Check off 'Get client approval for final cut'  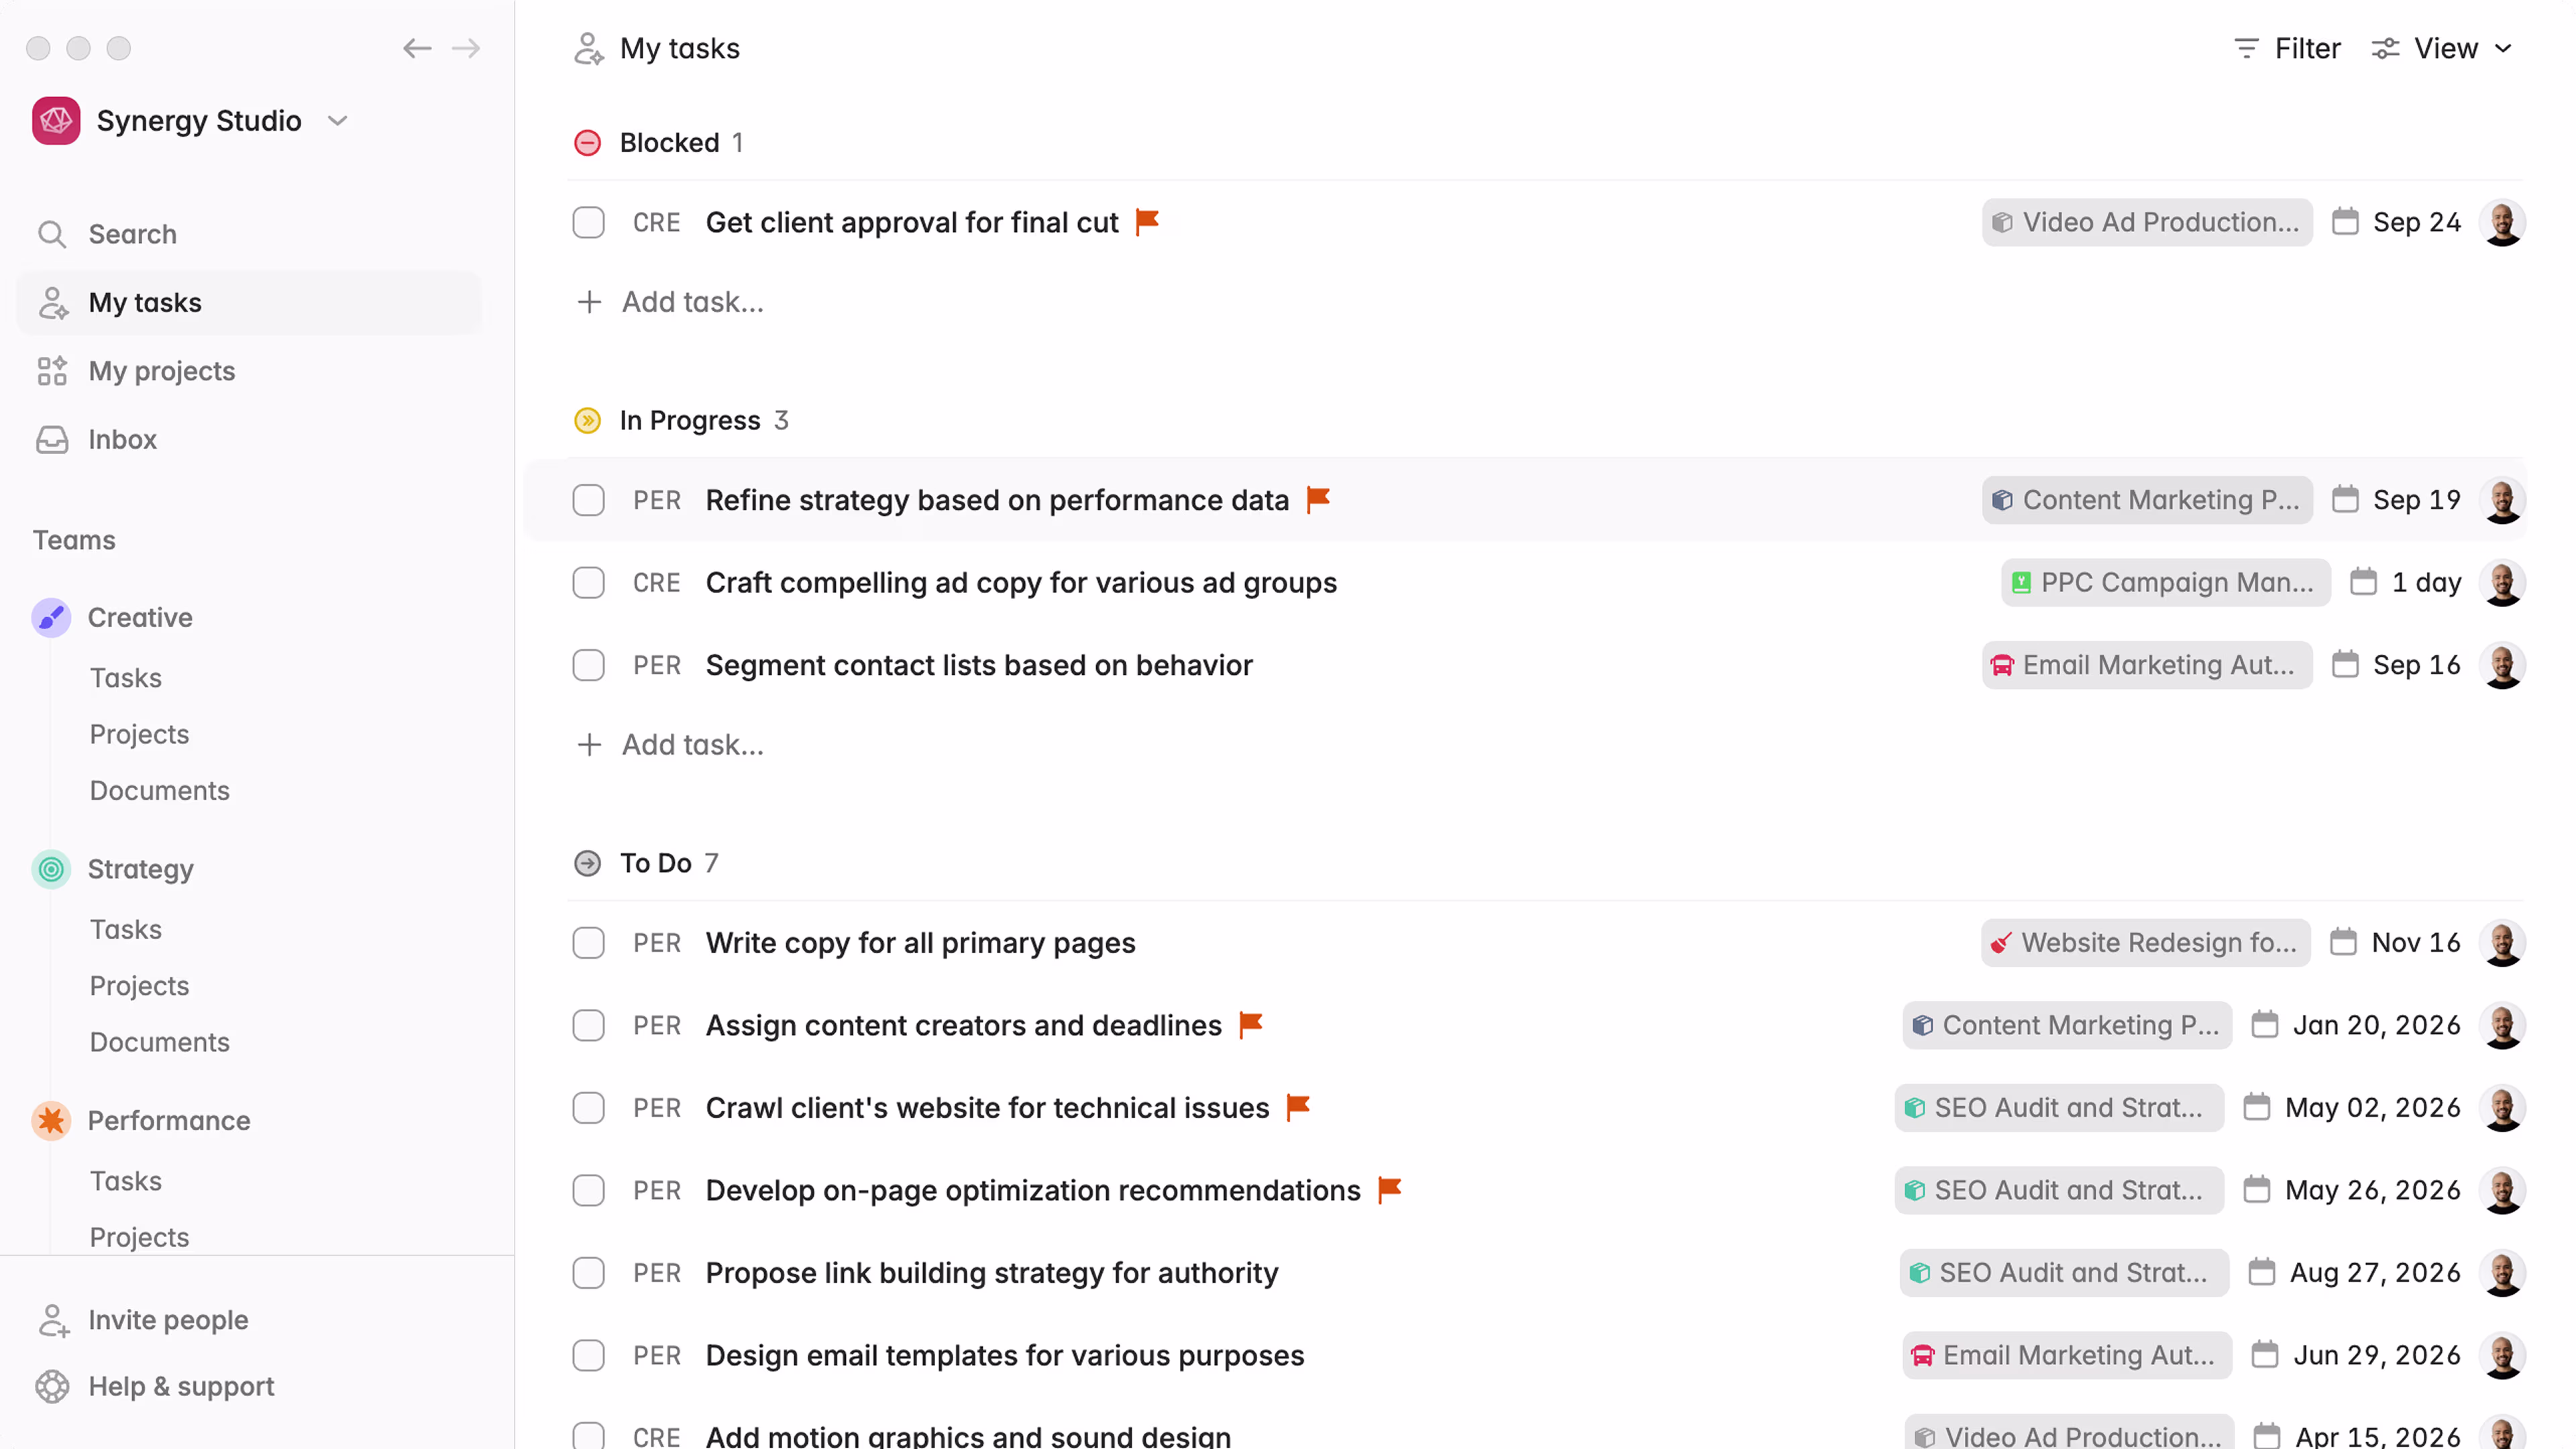click(x=589, y=222)
